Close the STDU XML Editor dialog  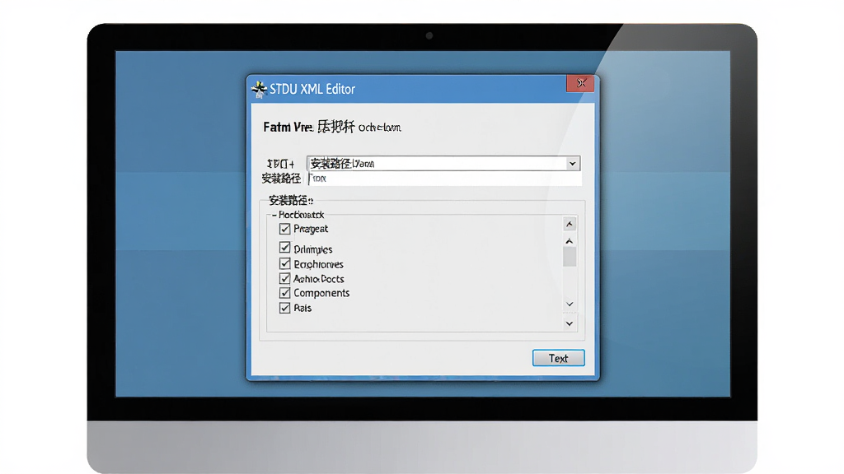pyautogui.click(x=580, y=83)
